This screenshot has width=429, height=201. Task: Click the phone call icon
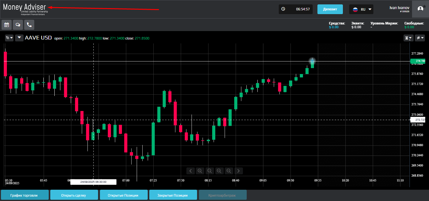[x=29, y=25]
